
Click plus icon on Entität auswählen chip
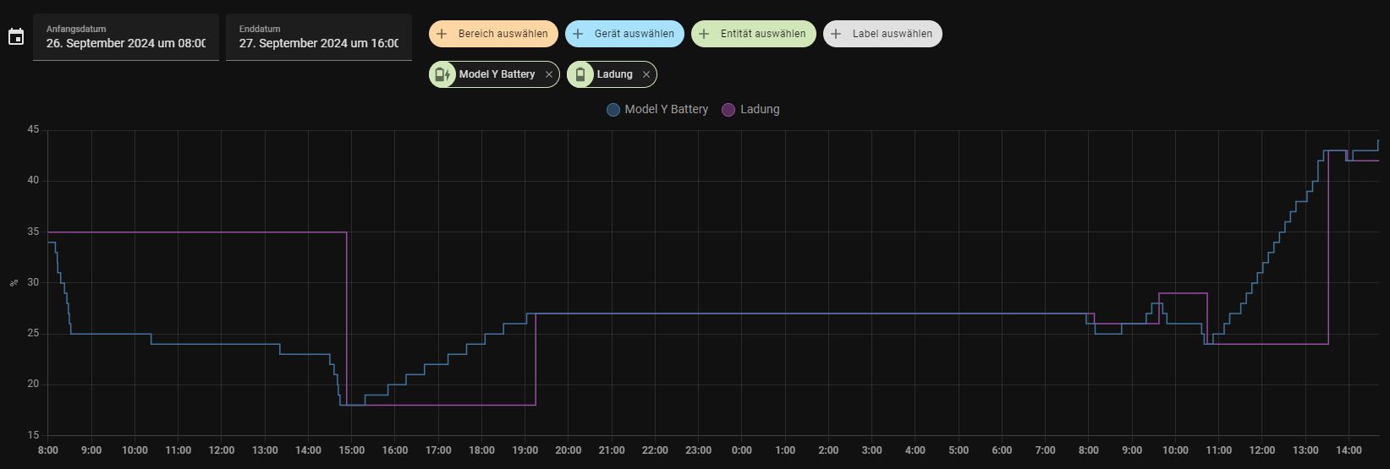pyautogui.click(x=704, y=34)
